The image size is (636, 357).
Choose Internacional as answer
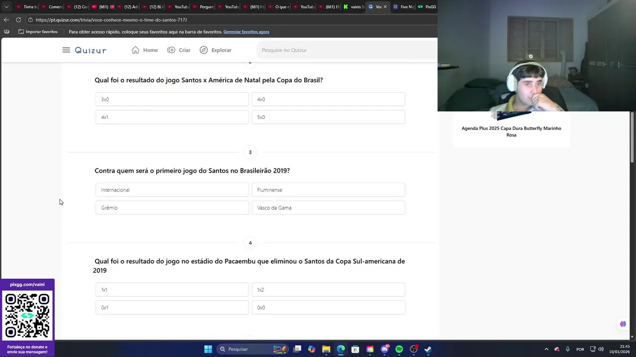click(x=172, y=190)
